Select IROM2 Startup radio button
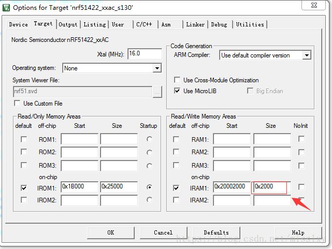Image resolution: width=332 pixels, height=249 pixels. click(149, 200)
